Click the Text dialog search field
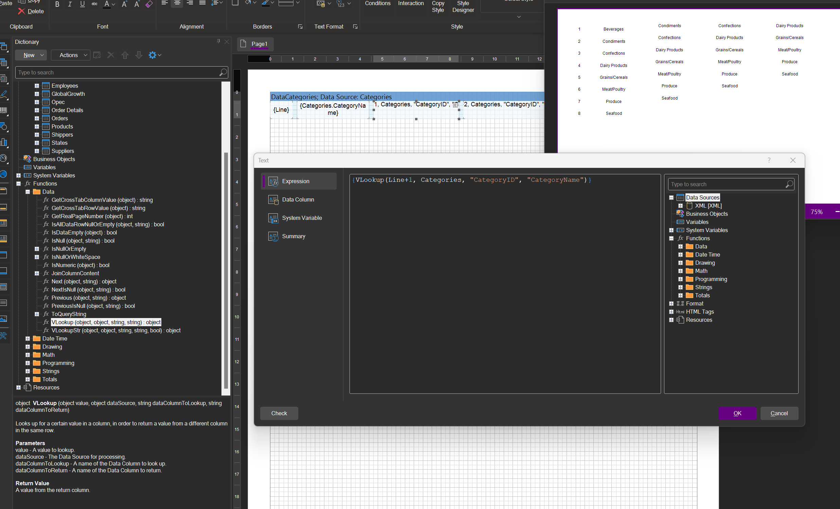840x509 pixels. coord(731,184)
